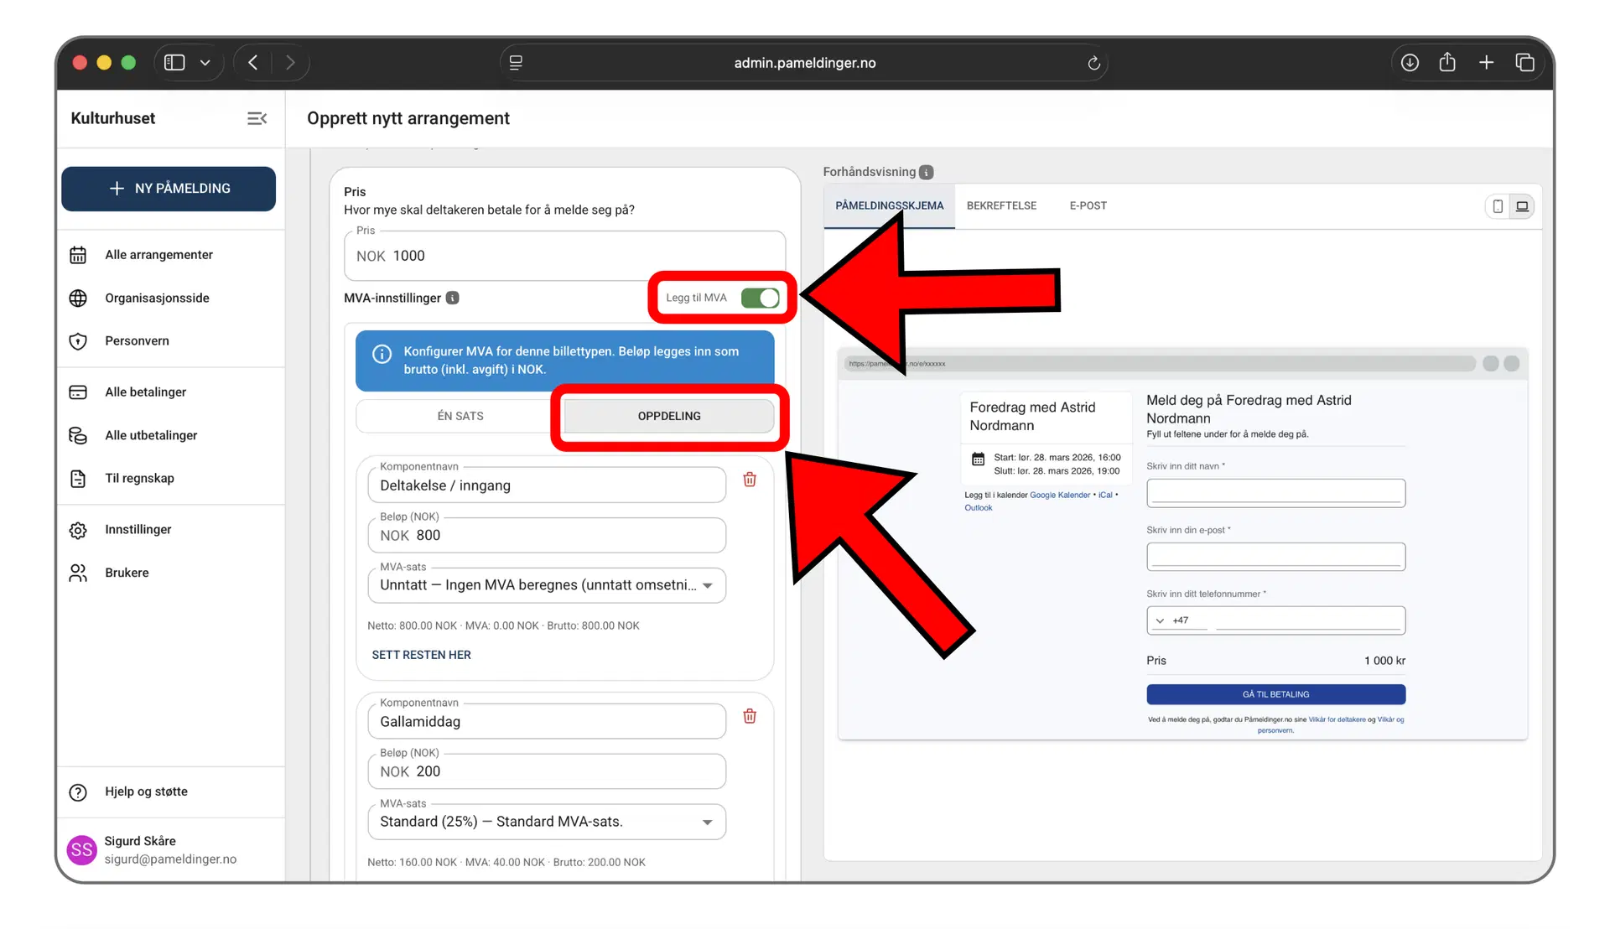Viewport: 1610px width, 929px height.
Task: Select the ÉN SATS option
Action: click(460, 416)
